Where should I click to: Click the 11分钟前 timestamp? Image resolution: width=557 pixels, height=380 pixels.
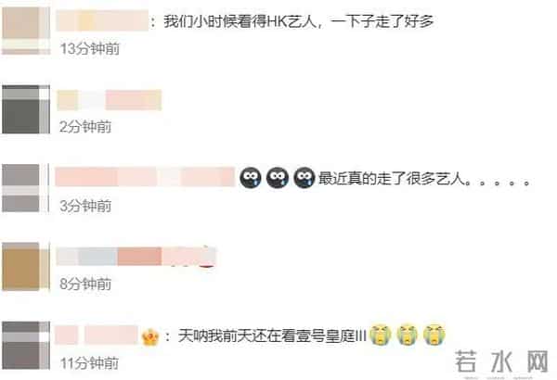click(x=89, y=363)
